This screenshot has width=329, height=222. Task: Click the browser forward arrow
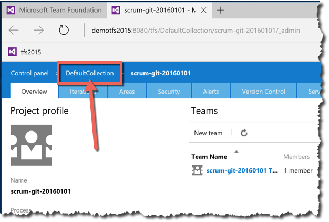(x=38, y=30)
